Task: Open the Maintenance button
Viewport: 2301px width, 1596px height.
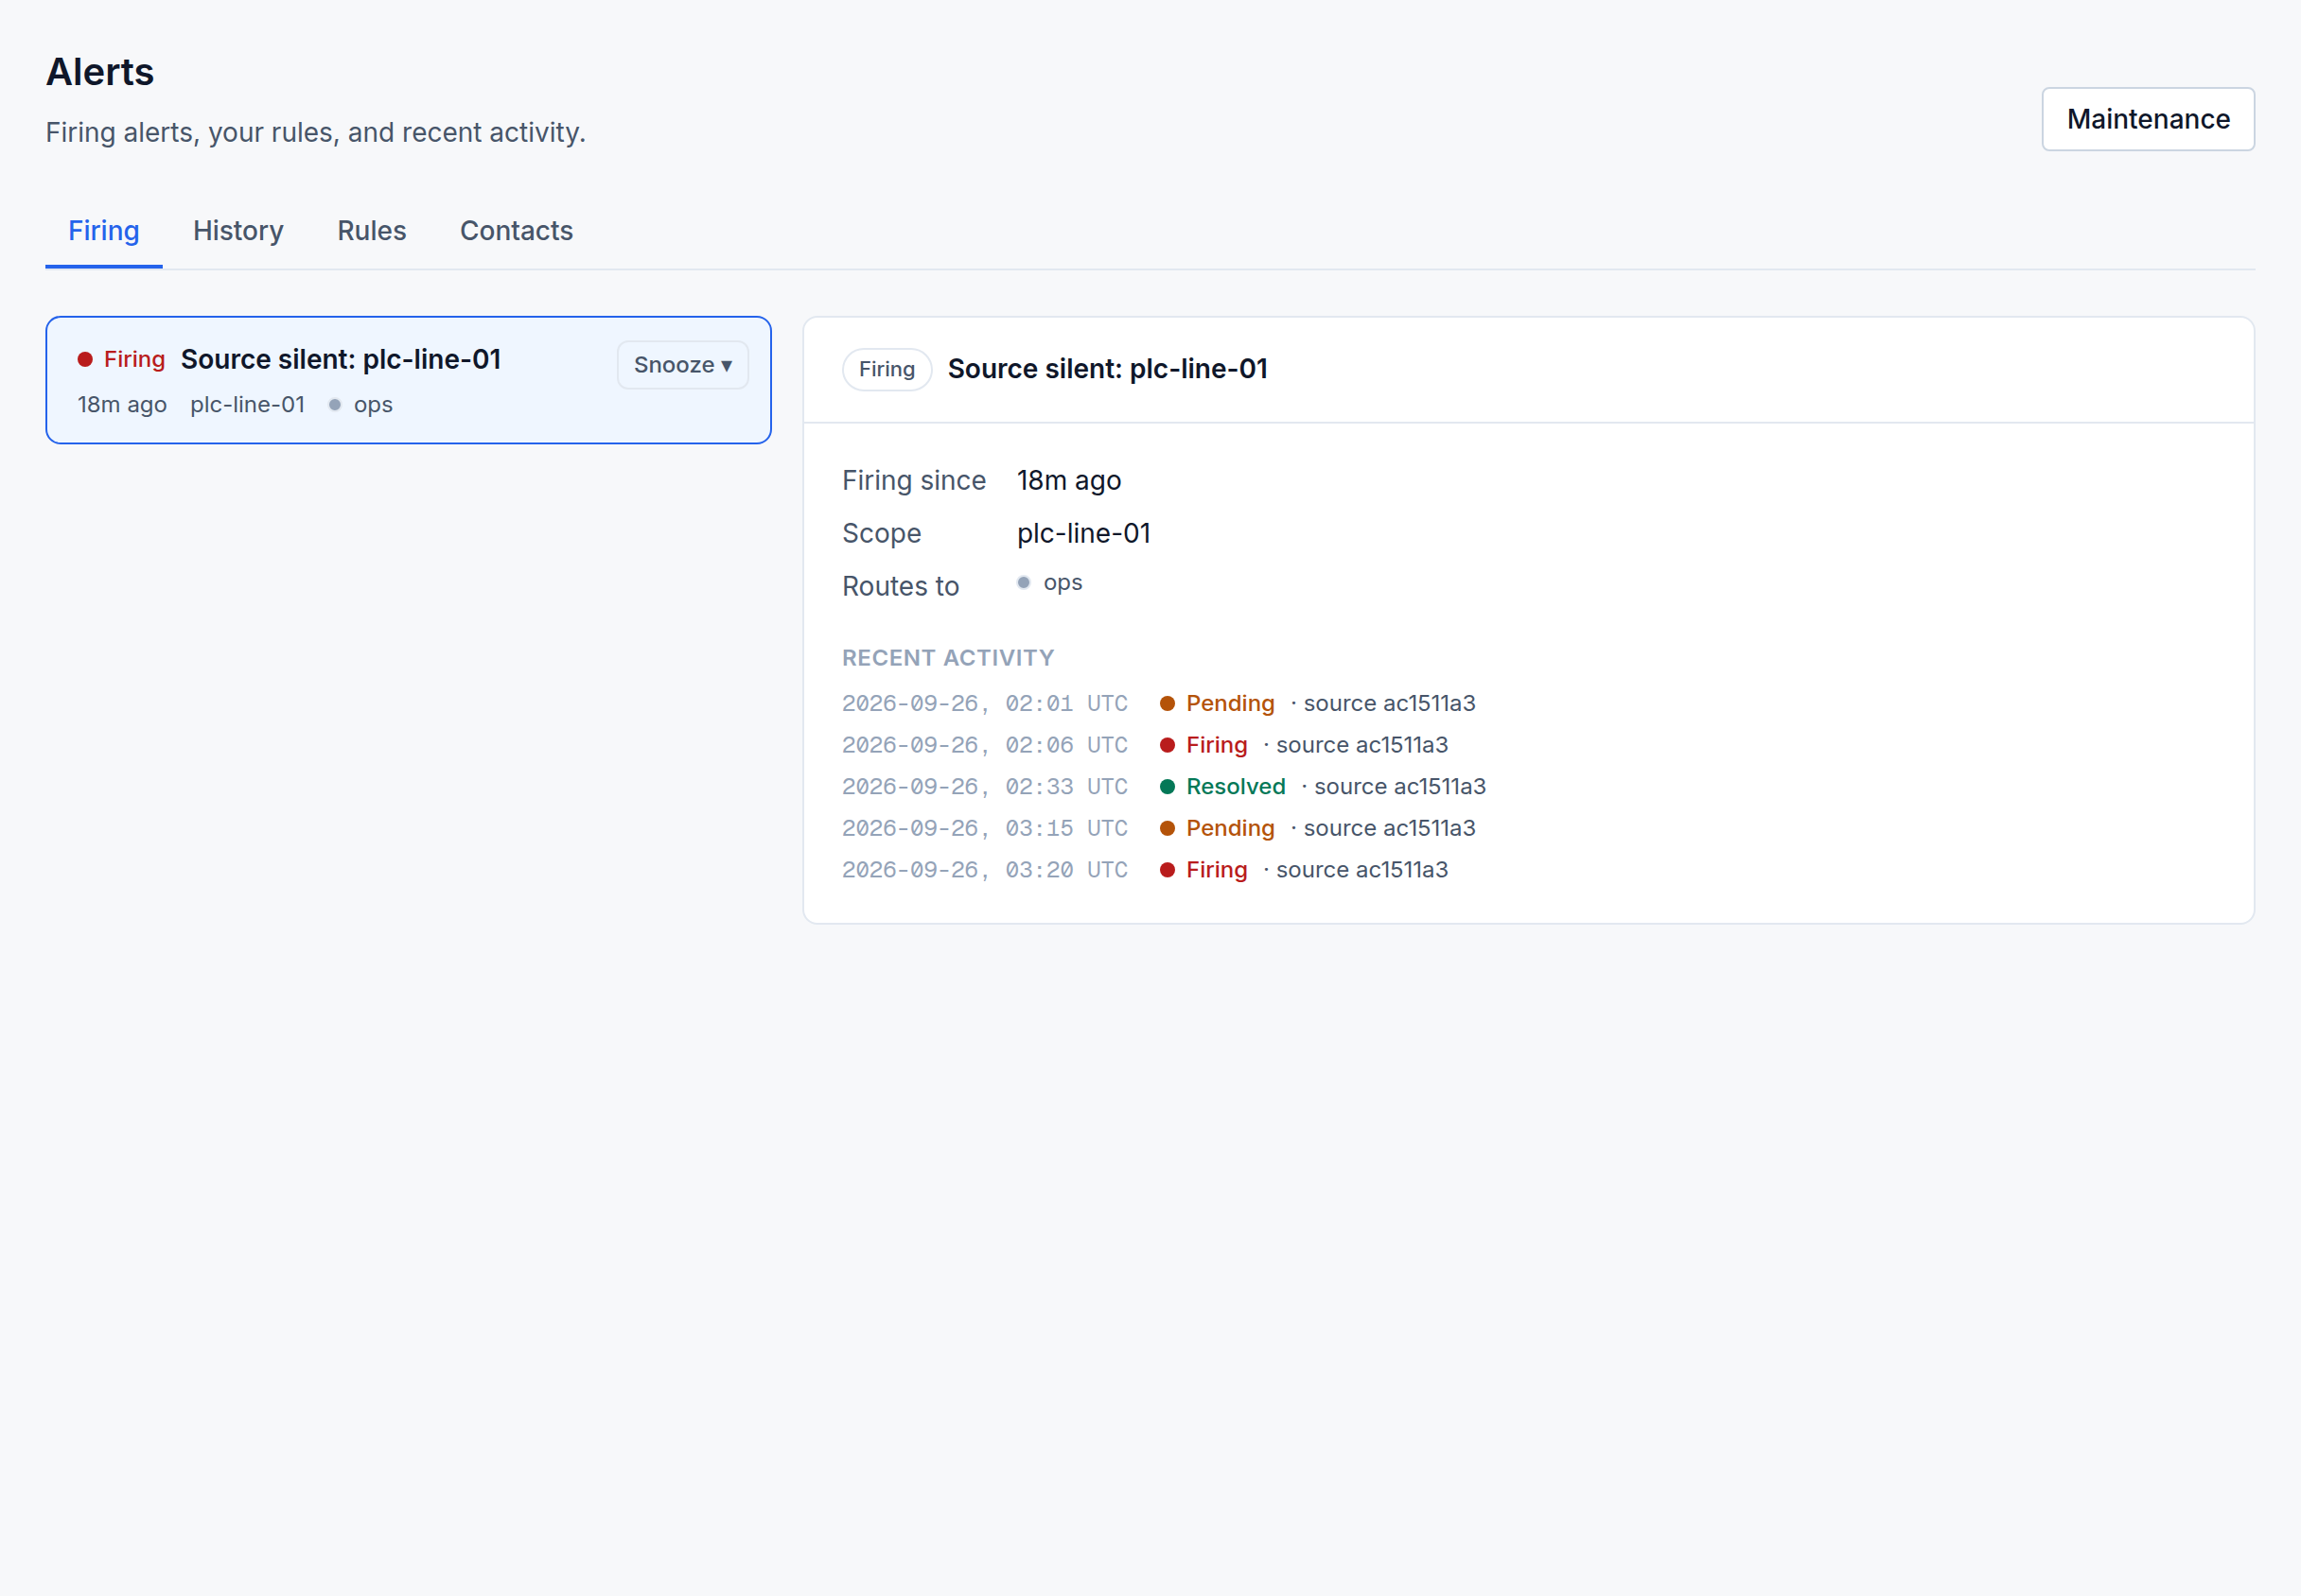Action: pyautogui.click(x=2147, y=119)
